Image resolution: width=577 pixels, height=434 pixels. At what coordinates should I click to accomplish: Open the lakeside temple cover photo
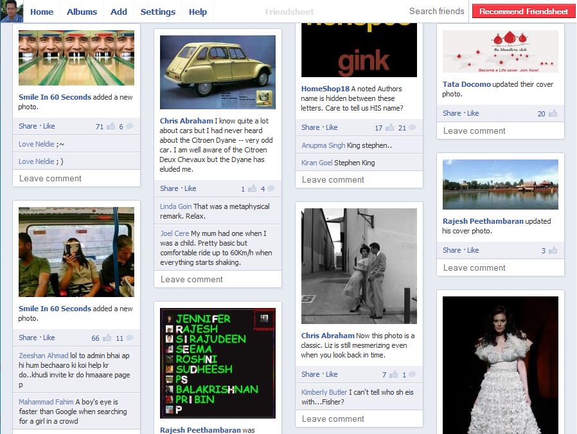click(501, 185)
